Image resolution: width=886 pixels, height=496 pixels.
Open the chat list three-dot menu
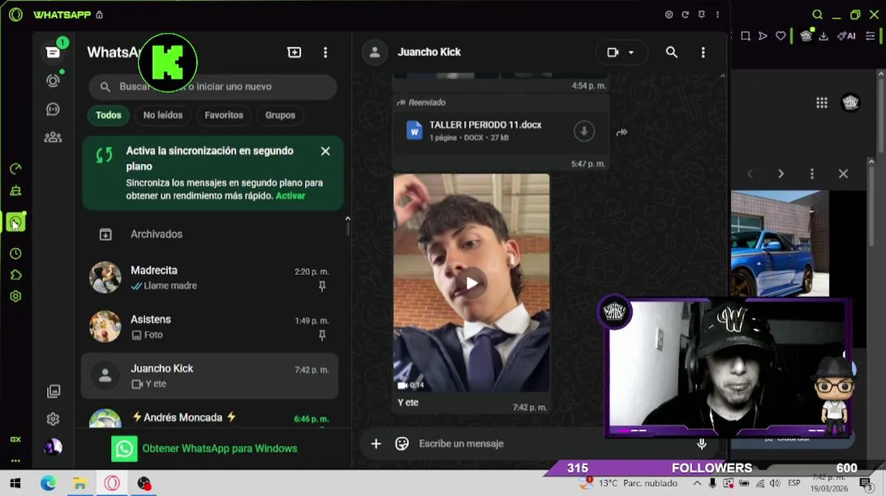click(x=326, y=52)
